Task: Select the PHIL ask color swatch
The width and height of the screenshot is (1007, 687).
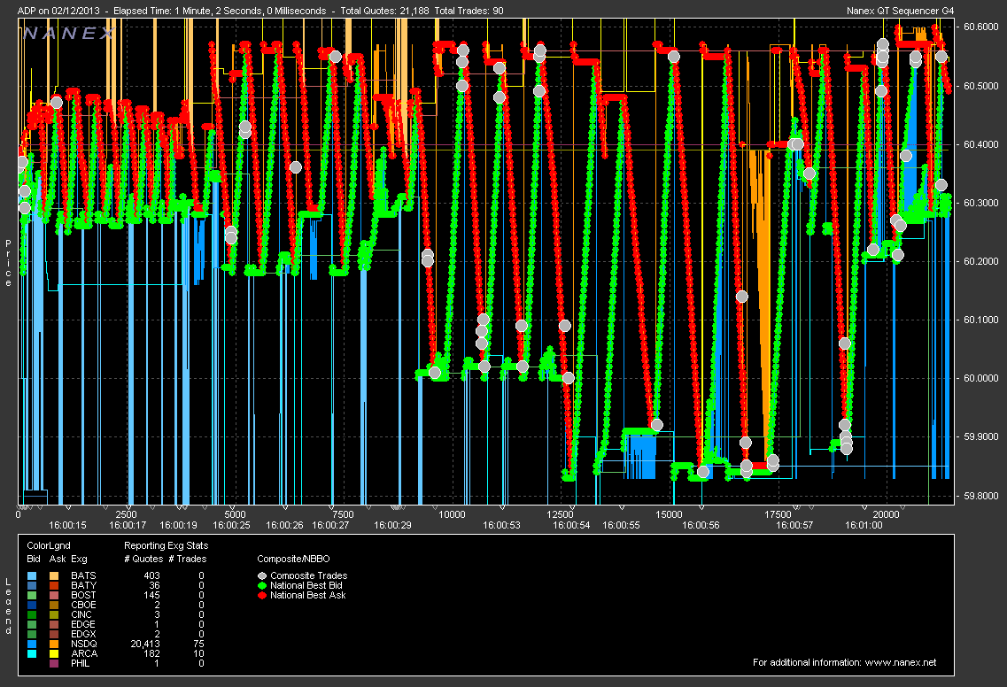Action: 54,663
